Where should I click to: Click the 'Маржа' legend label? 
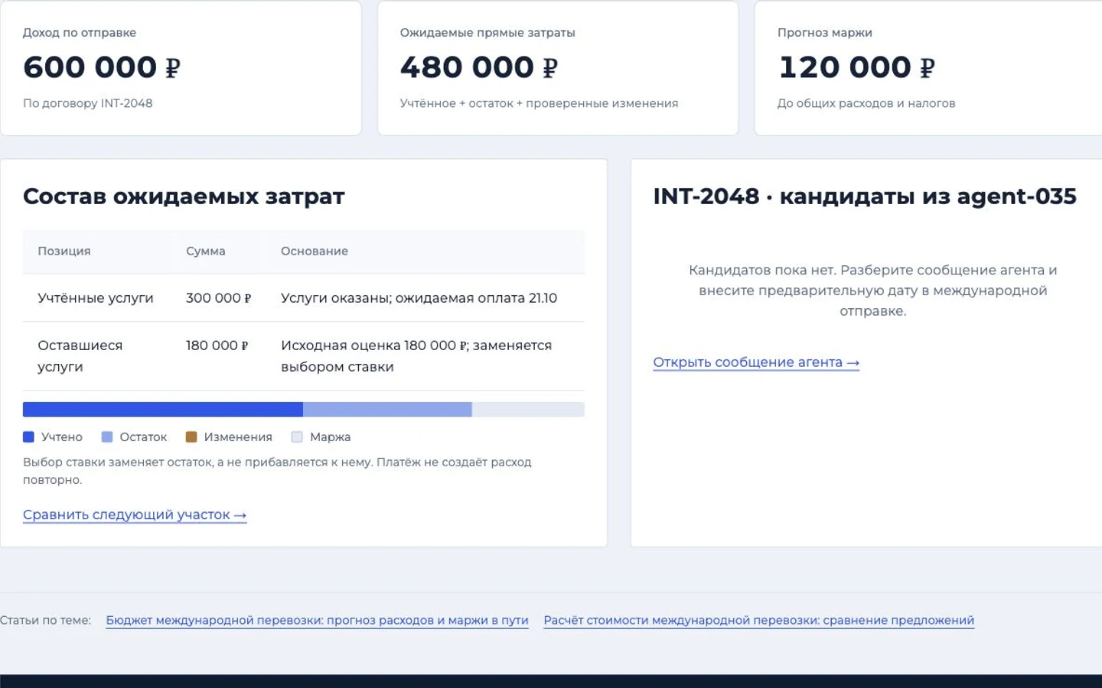pyautogui.click(x=331, y=437)
